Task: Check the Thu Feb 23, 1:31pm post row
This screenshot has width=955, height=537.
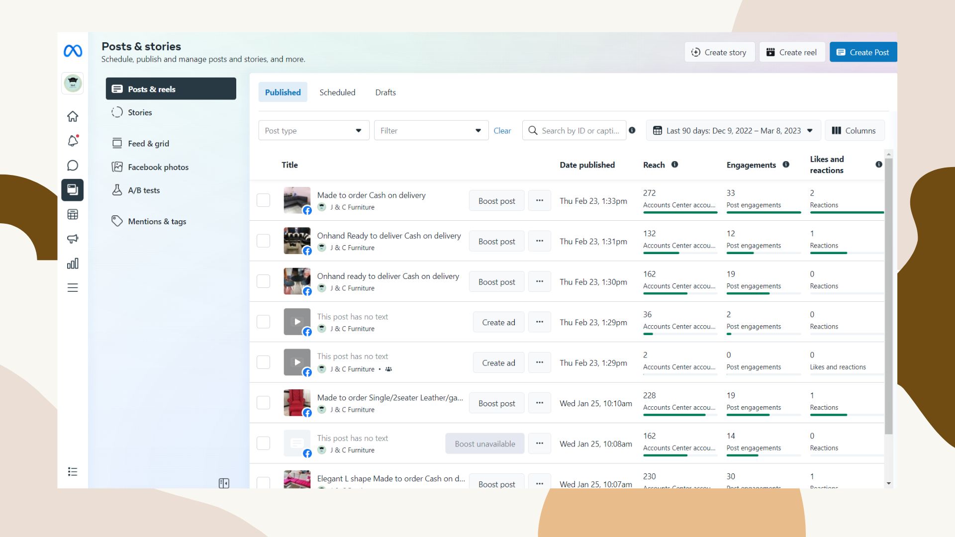Action: pos(263,241)
